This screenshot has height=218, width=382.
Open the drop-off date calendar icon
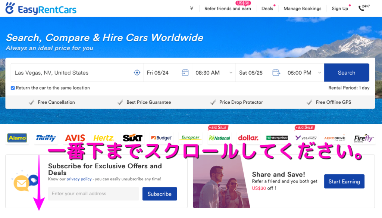(276, 73)
